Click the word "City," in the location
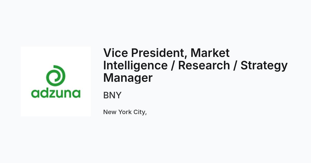Image resolution: width=311 pixels, height=163 pixels. point(140,113)
